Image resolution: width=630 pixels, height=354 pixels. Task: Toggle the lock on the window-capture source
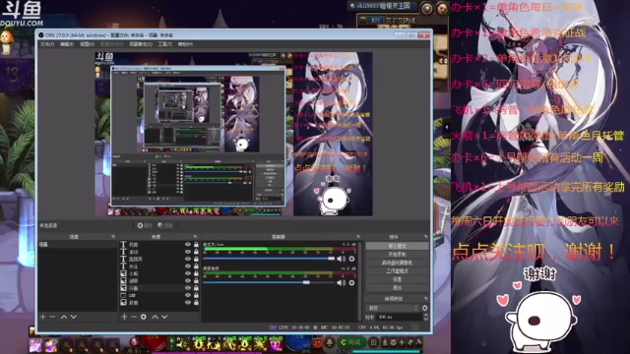tap(196, 295)
